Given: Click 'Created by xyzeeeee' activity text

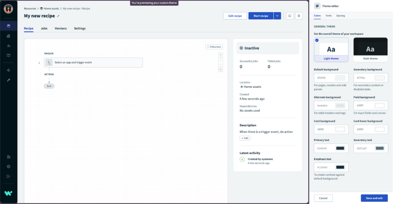Looking at the screenshot, I should point(260,159).
